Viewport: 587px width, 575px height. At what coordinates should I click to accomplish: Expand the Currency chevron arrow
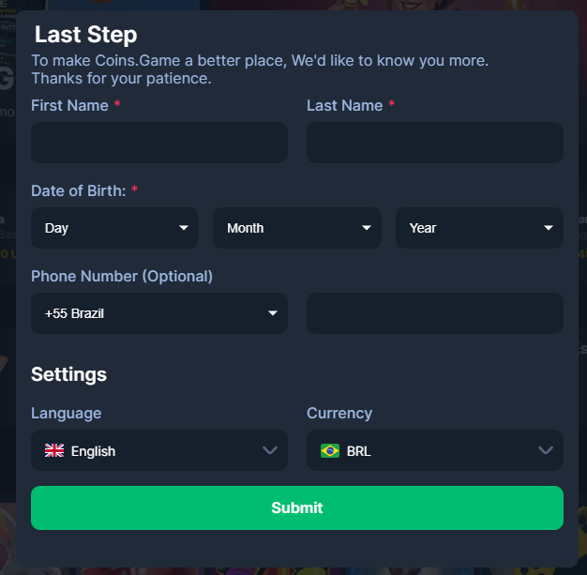(x=546, y=451)
